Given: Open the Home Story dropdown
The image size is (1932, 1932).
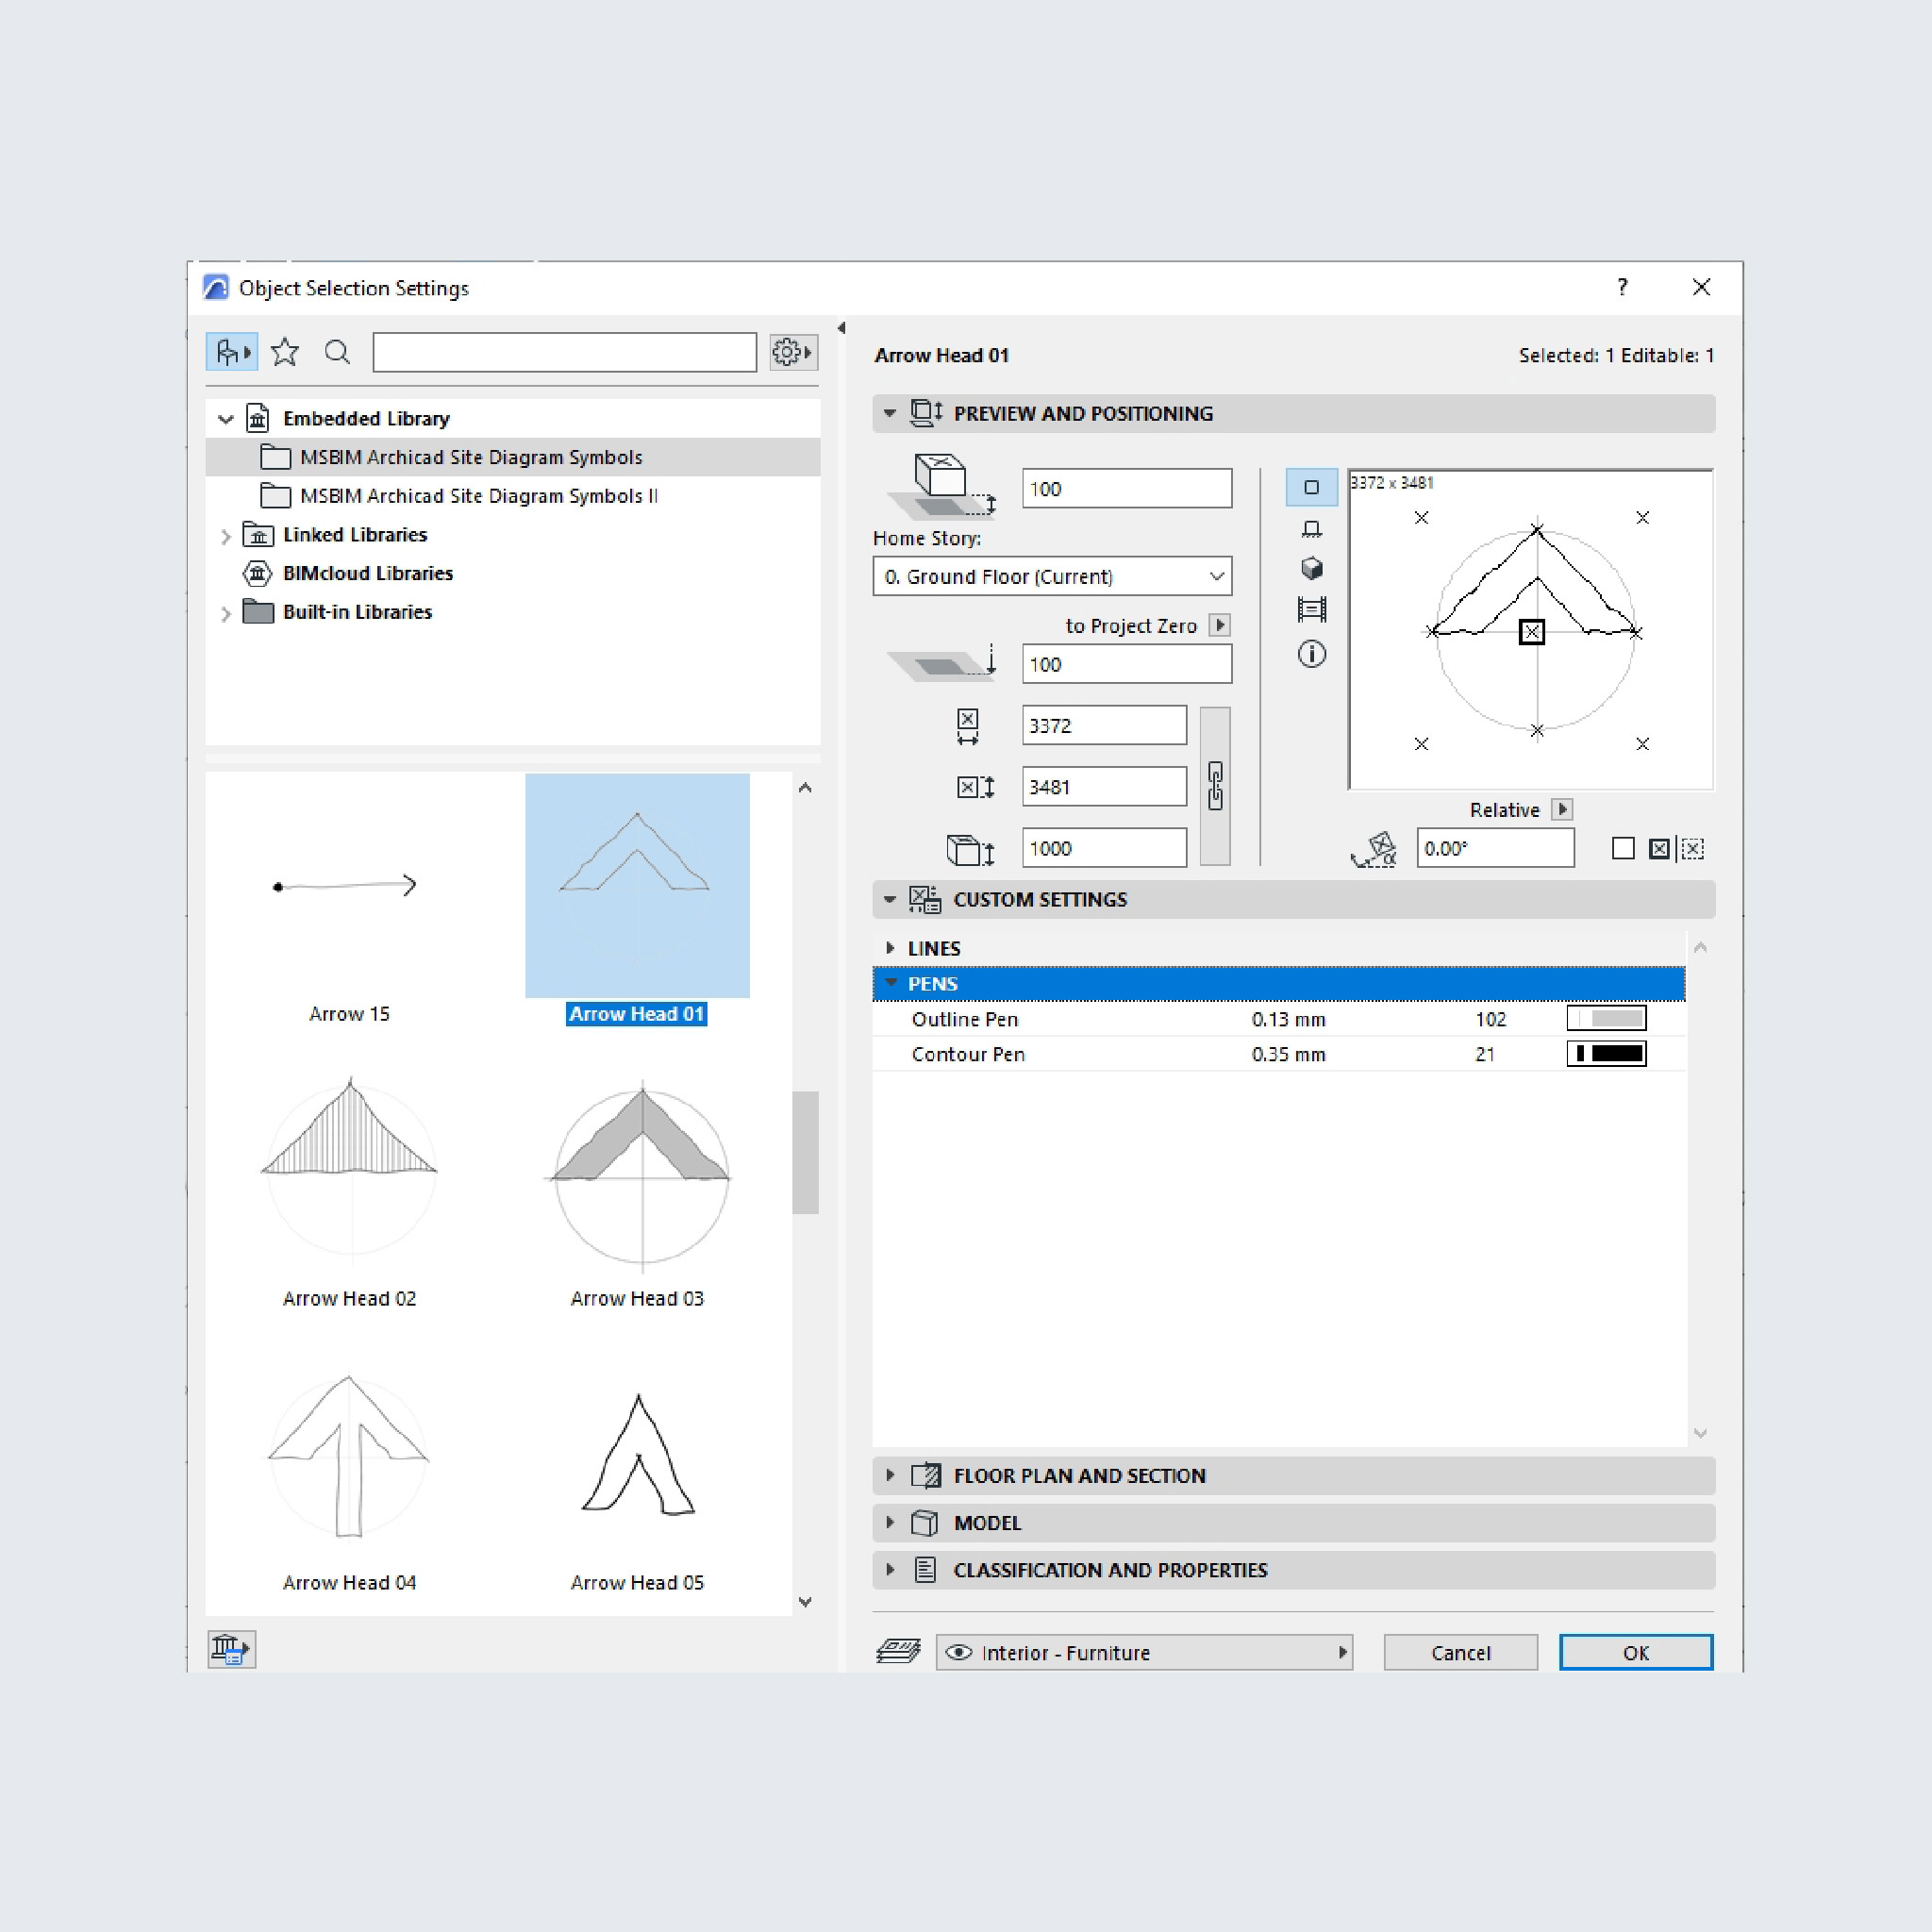Looking at the screenshot, I should pyautogui.click(x=1052, y=577).
